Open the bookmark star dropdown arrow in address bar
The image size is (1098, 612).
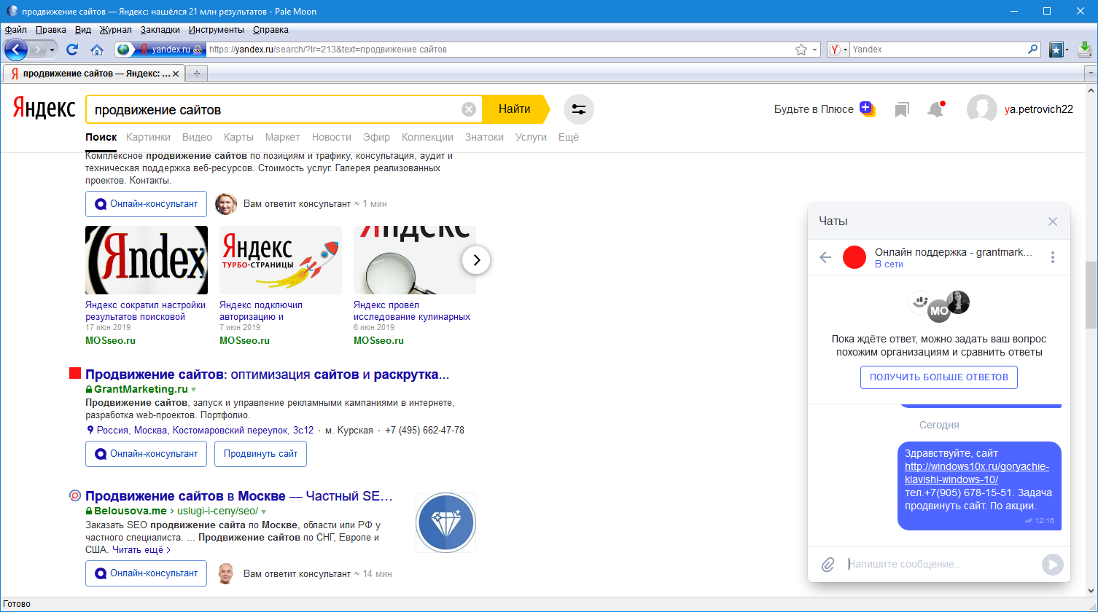816,50
